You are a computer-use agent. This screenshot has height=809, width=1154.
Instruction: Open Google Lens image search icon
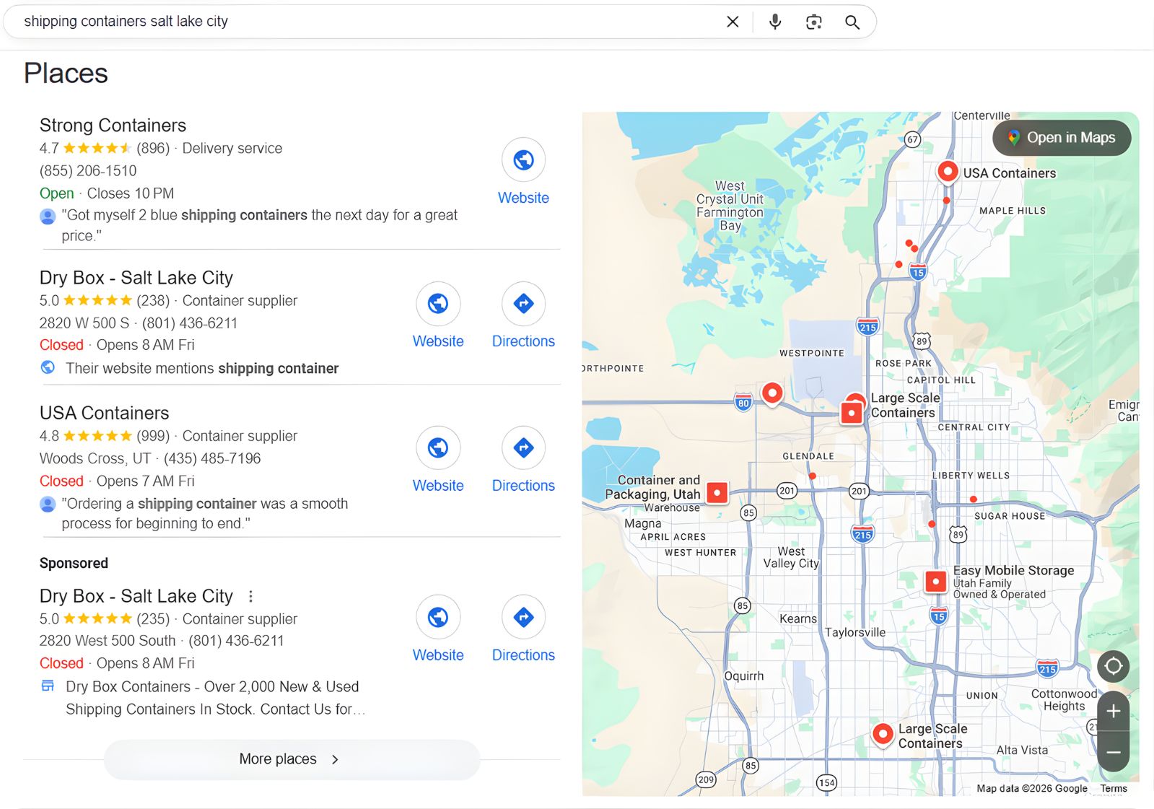click(x=814, y=22)
